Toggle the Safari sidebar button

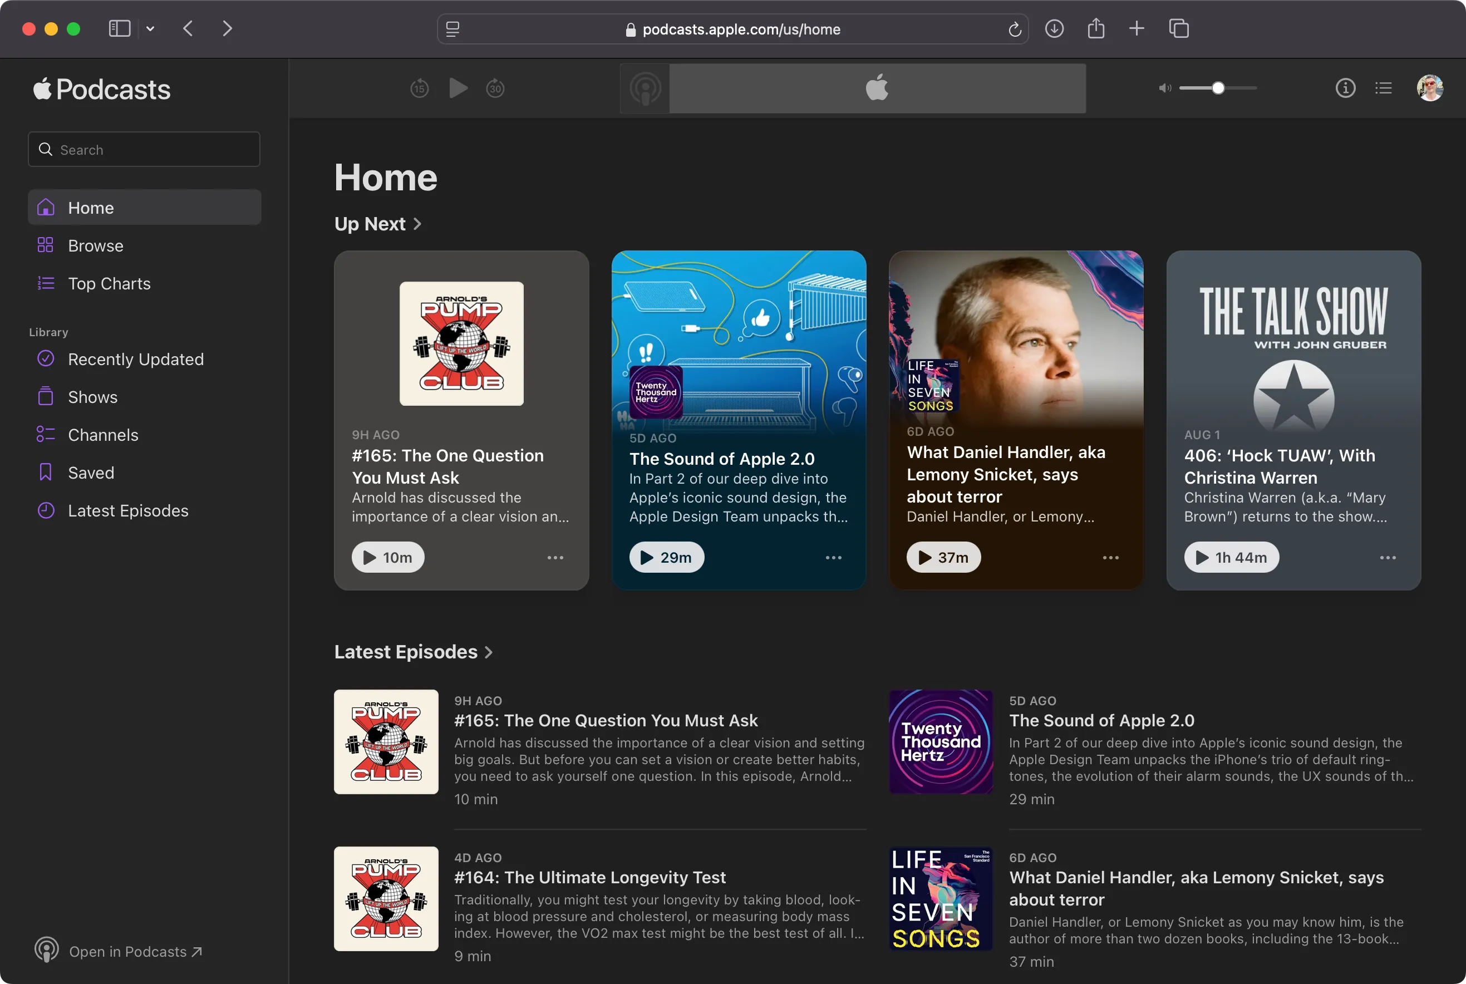click(119, 29)
